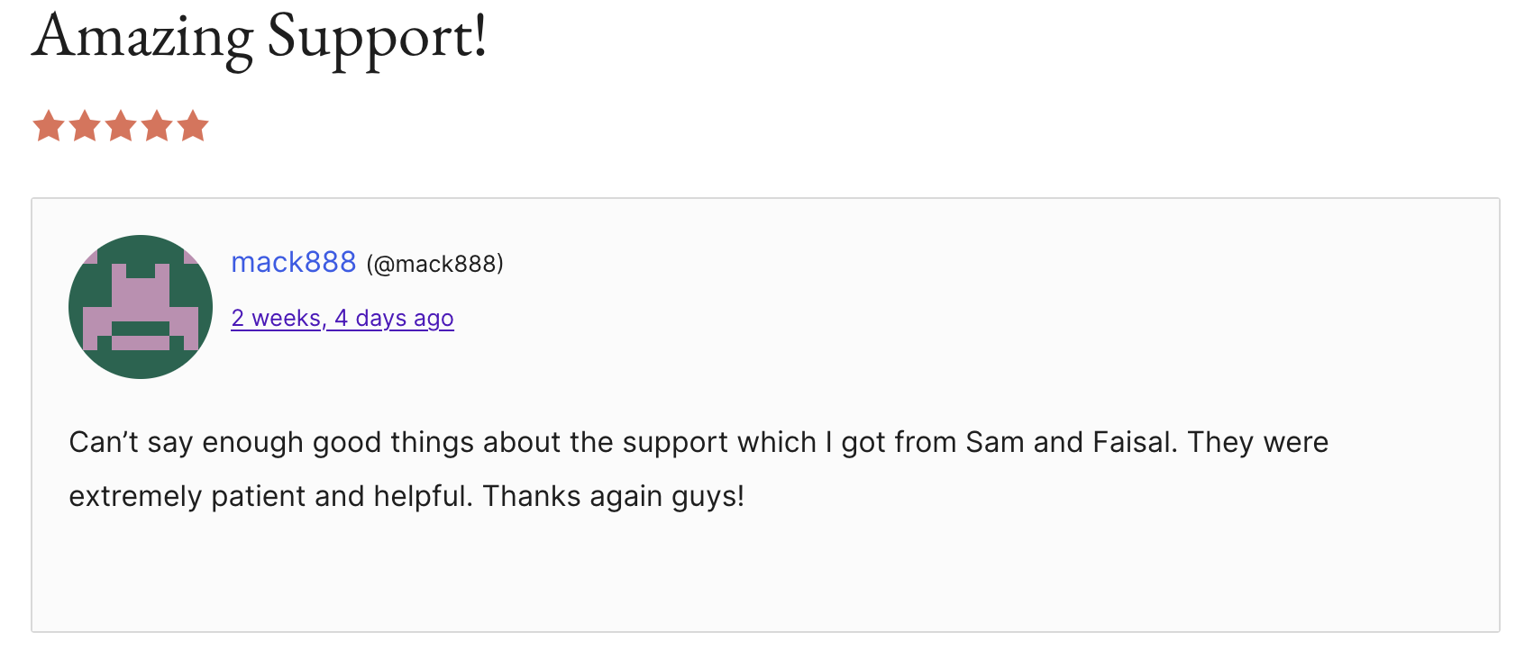Click the word 'Amazing' in the title

tap(142, 38)
